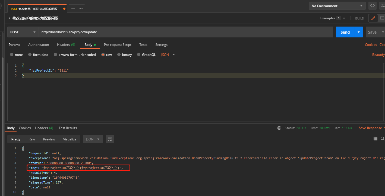Open the Test Results tab
Screen dimensions: 385x196
pos(68,128)
